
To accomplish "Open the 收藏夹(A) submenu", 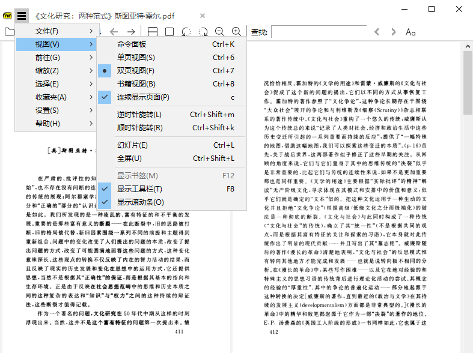I will (x=56, y=97).
